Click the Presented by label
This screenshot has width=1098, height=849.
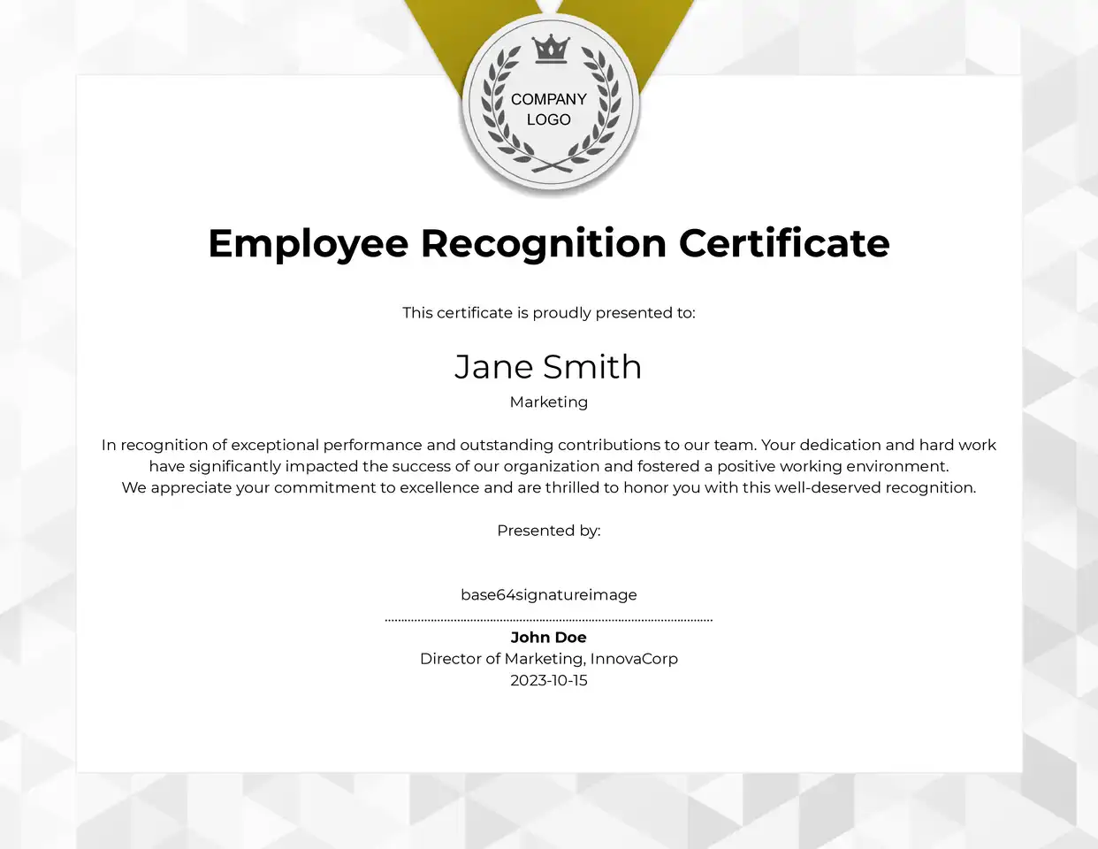click(548, 530)
